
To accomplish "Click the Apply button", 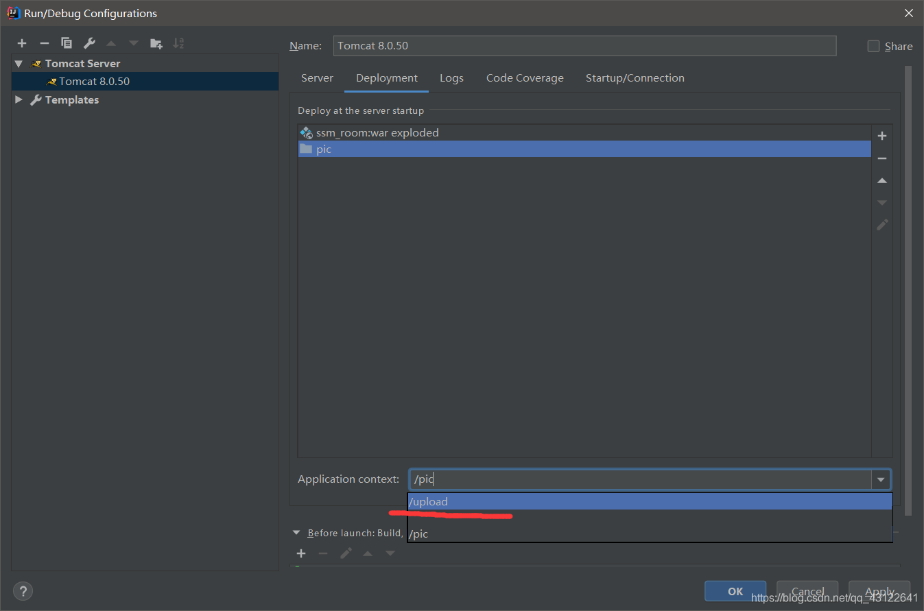I will (879, 591).
